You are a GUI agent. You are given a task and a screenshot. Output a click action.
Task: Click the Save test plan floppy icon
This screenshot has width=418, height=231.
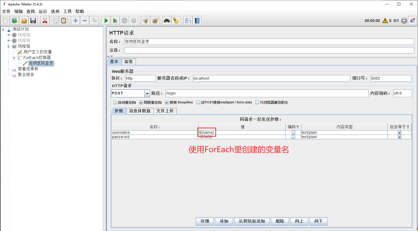point(33,21)
